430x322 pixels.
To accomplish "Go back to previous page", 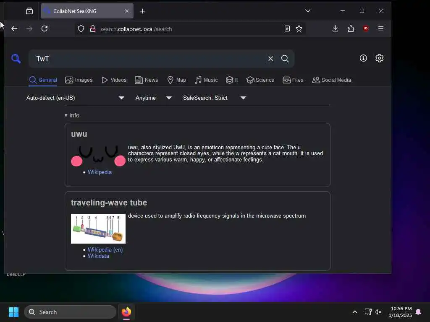I will click(14, 29).
